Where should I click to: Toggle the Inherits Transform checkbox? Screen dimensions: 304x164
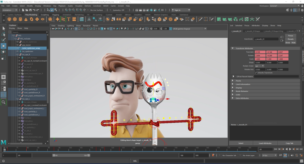[x=256, y=73]
